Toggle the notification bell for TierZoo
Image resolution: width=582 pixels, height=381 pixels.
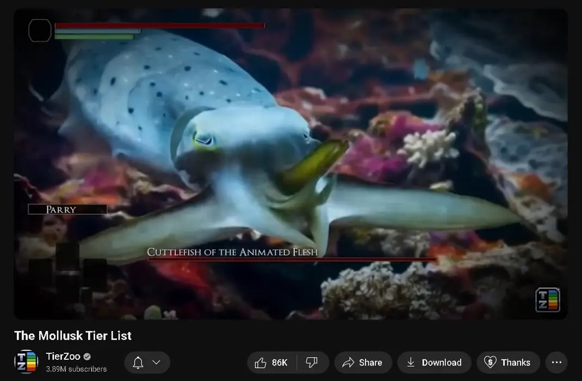click(138, 363)
